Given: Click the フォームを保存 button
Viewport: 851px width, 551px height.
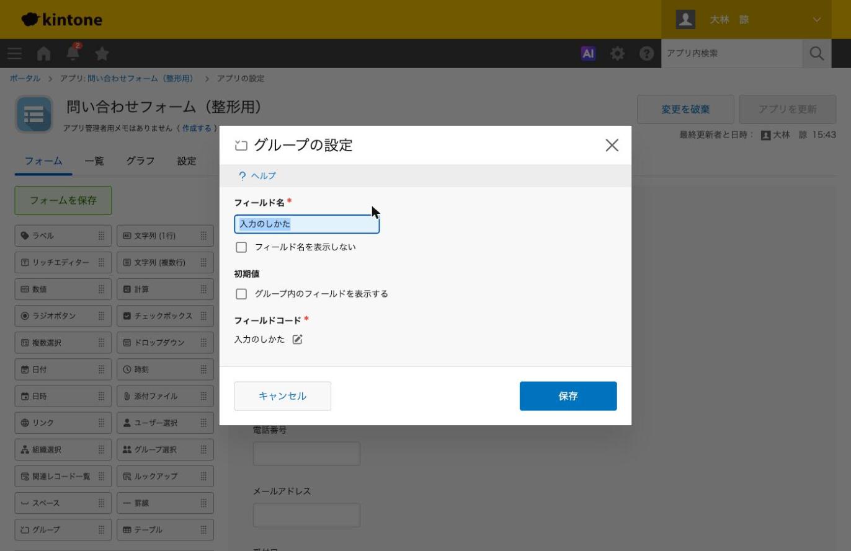Looking at the screenshot, I should 63,200.
